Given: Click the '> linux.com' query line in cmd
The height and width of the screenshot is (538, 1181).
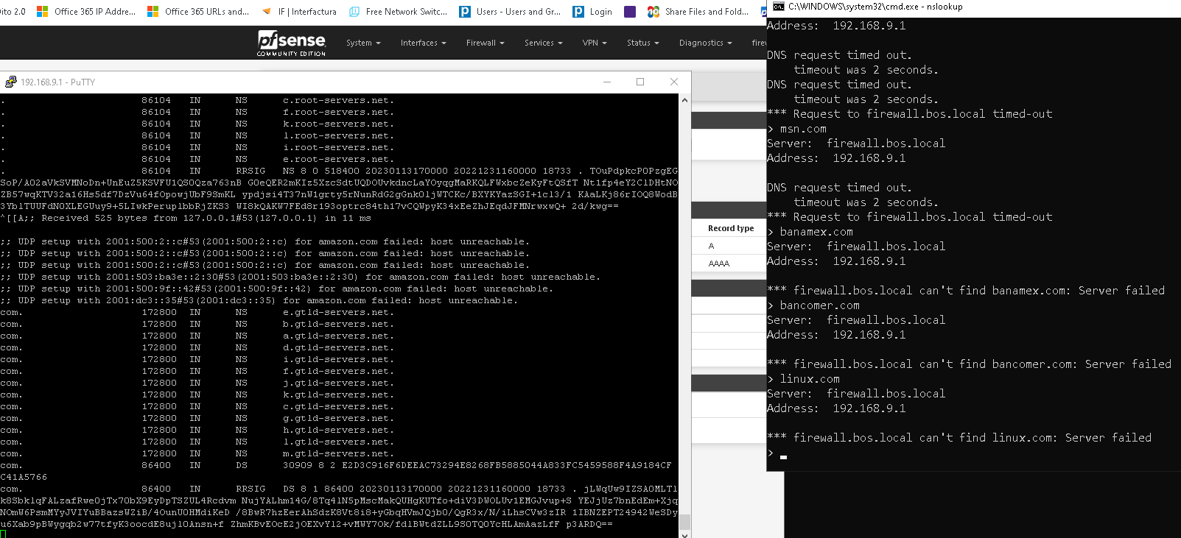Looking at the screenshot, I should [804, 379].
